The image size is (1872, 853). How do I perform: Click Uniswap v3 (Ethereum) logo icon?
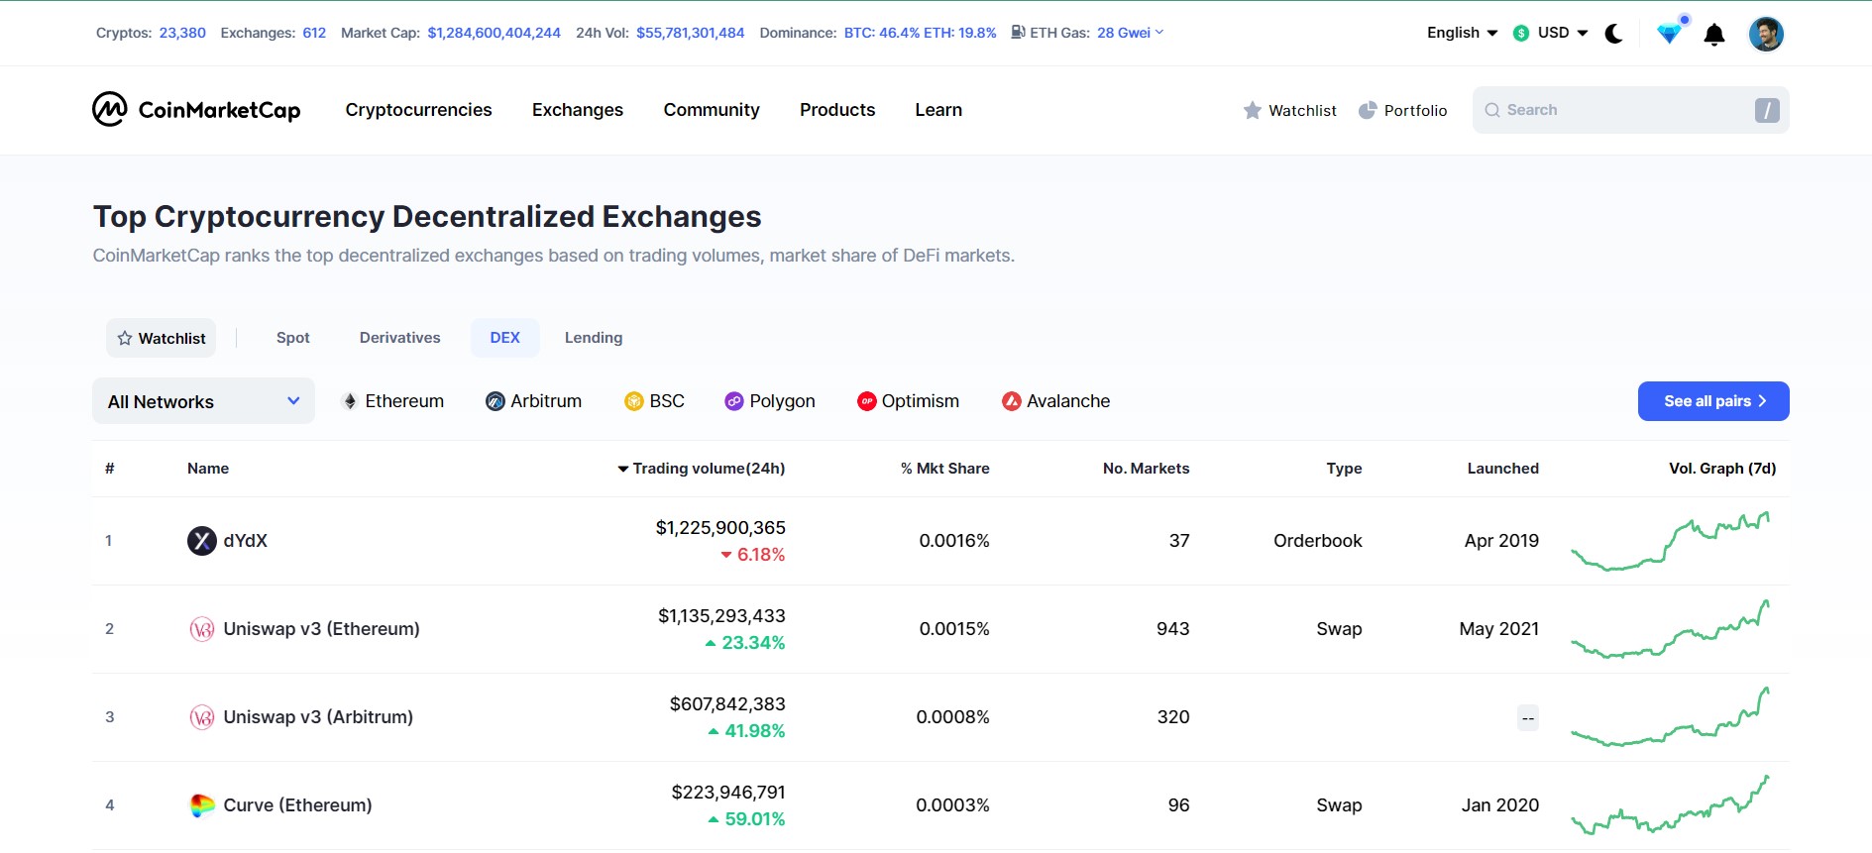click(202, 629)
